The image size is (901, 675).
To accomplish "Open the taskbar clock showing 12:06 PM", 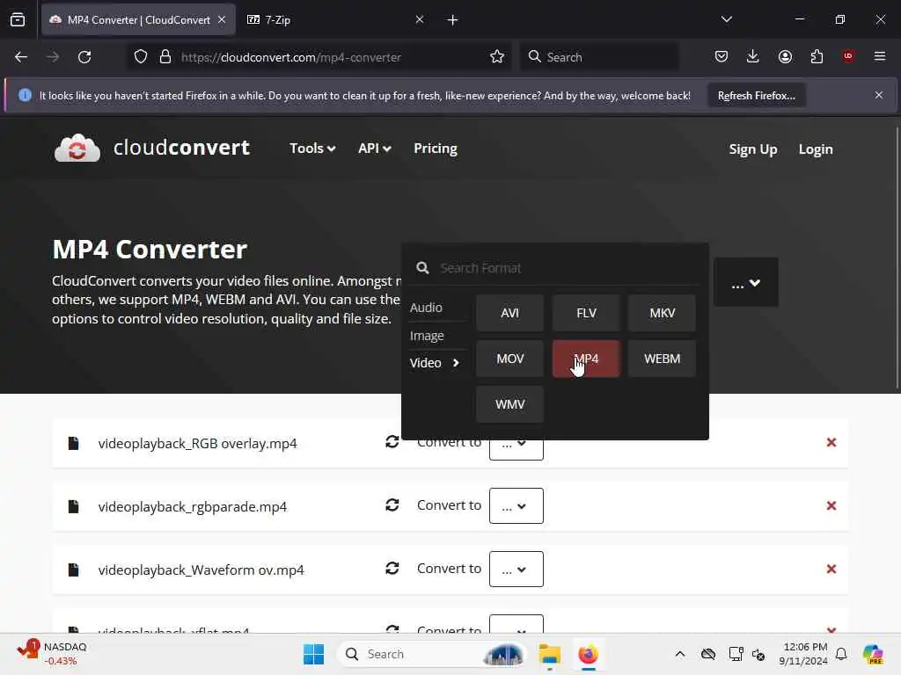I will click(x=803, y=654).
